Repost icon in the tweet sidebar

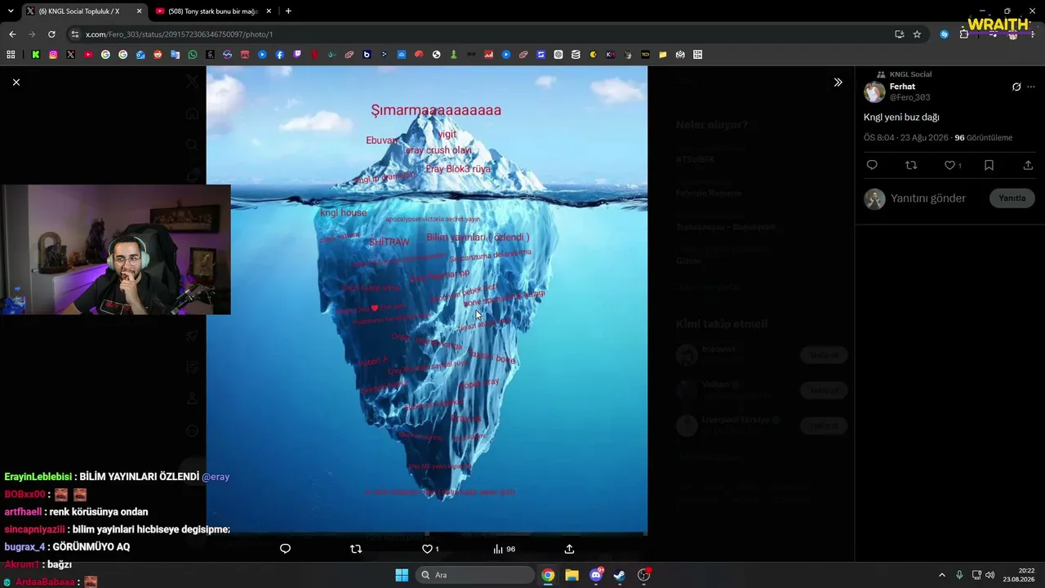click(x=911, y=165)
